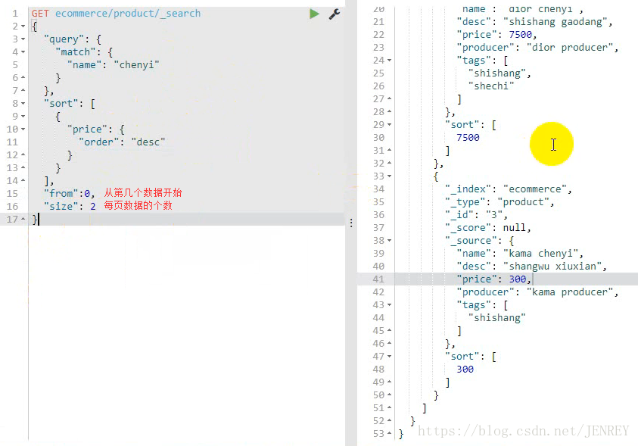
Task: Click the "price": 7500 line in the response
Action: tap(496, 35)
